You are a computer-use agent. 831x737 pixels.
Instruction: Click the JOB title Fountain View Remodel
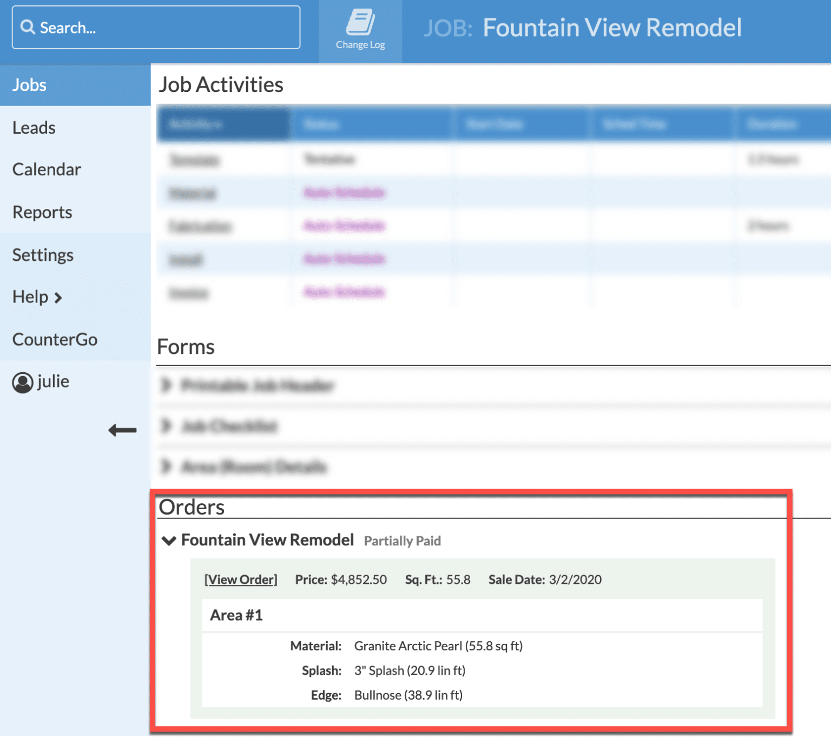point(612,27)
